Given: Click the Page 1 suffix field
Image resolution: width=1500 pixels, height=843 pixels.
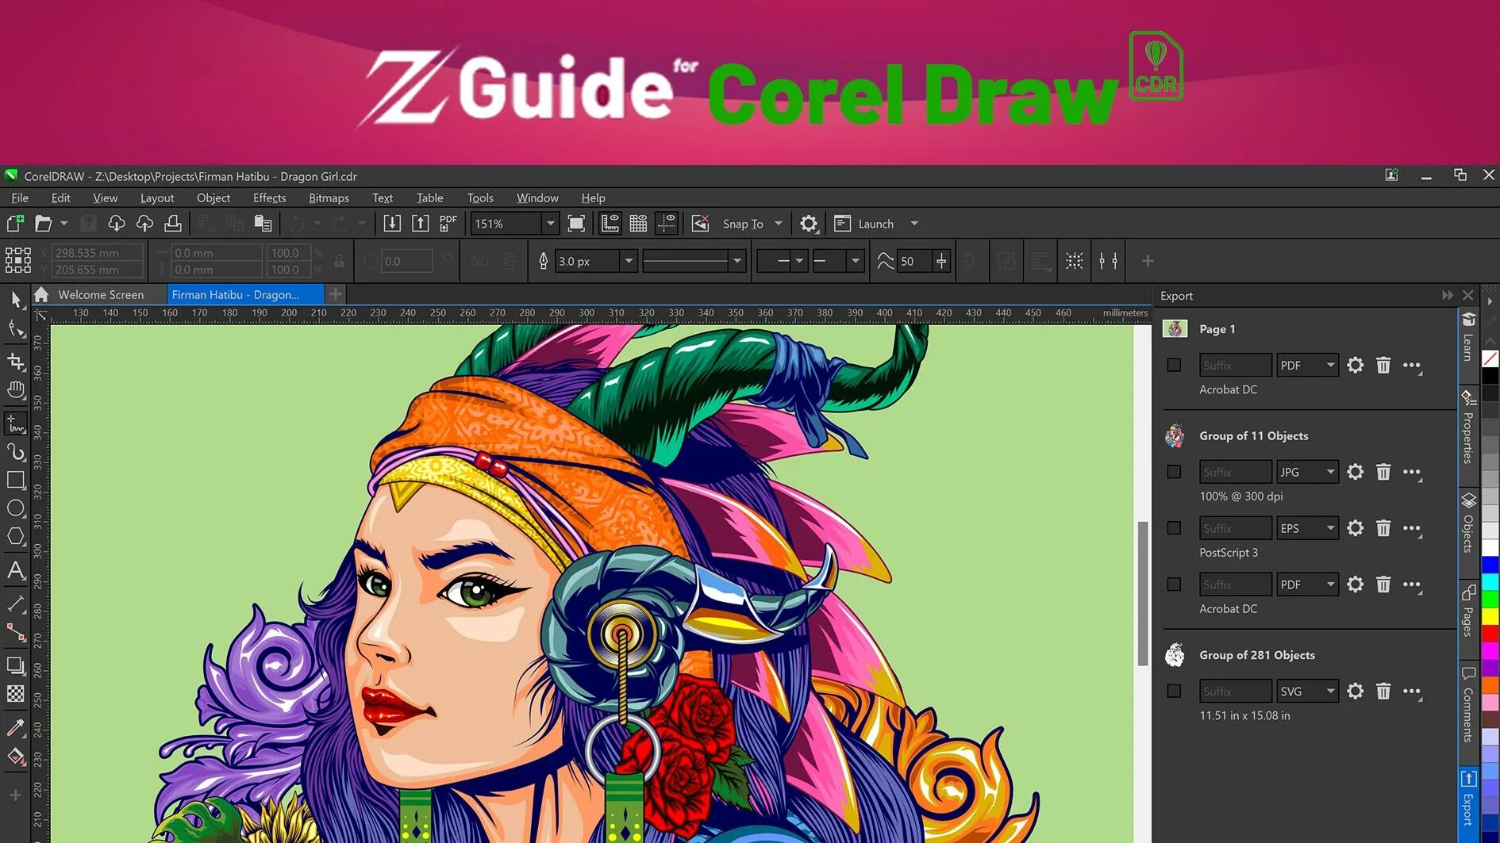Looking at the screenshot, I should pos(1236,365).
